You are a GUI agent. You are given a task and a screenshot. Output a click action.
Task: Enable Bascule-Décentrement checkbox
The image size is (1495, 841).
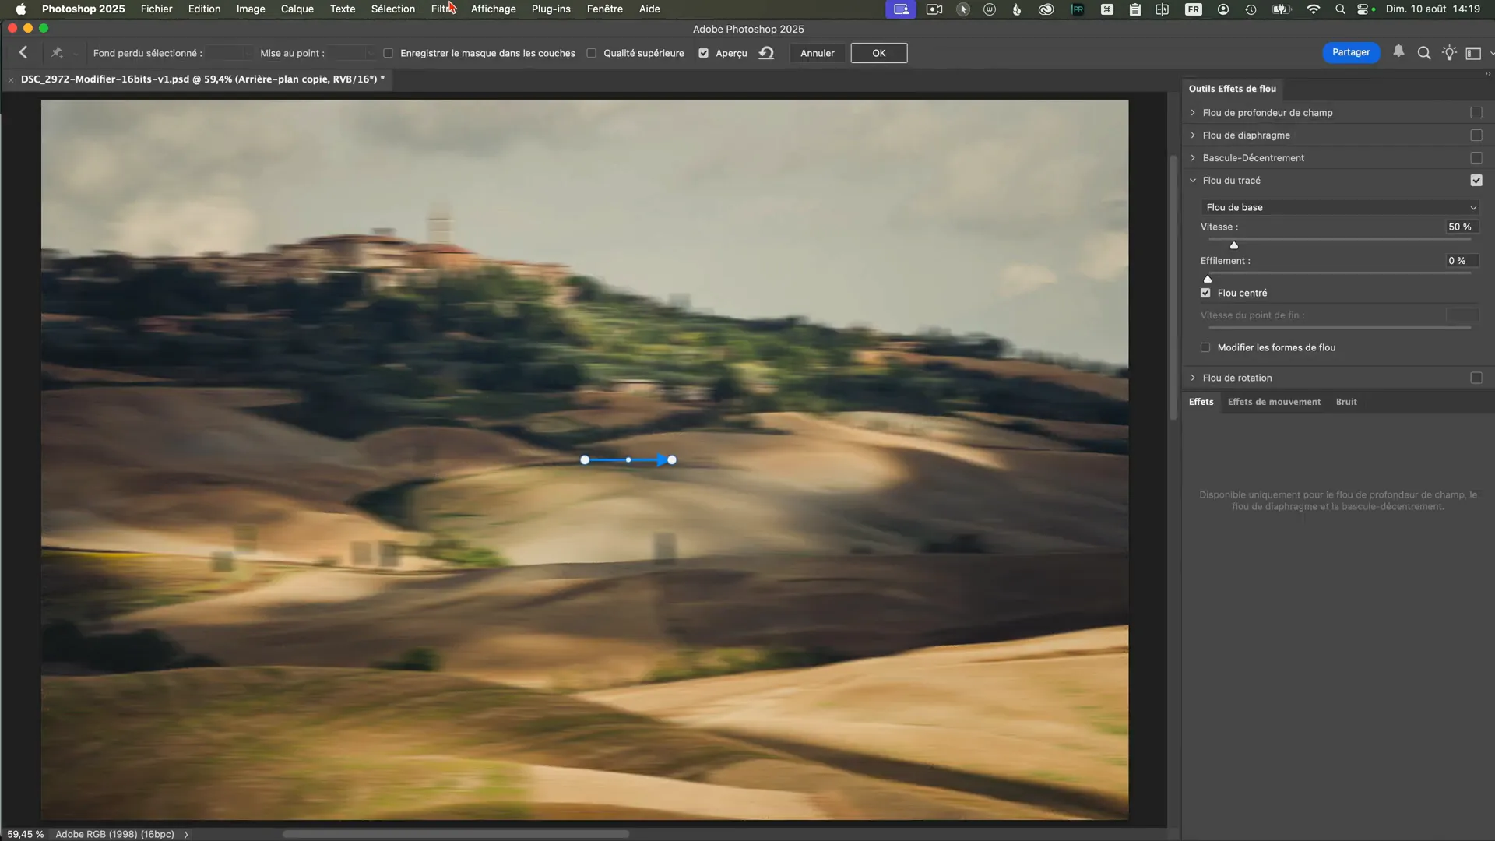click(x=1476, y=157)
